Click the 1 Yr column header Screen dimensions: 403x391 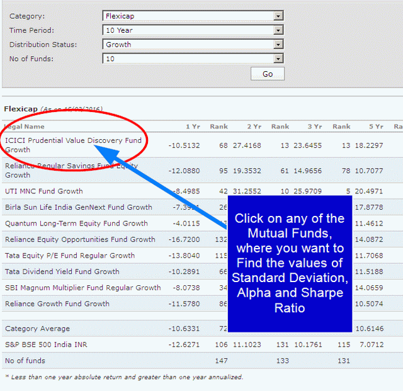point(192,127)
